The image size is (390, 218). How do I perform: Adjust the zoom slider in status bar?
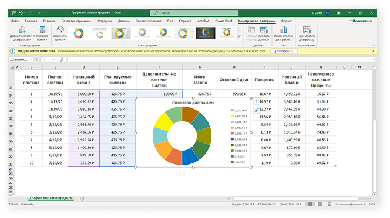point(351,204)
